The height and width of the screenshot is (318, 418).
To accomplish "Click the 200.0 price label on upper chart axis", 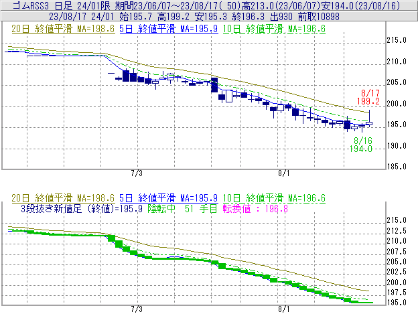I will [397, 104].
